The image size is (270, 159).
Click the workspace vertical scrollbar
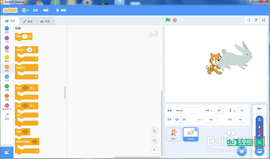tap(161, 123)
